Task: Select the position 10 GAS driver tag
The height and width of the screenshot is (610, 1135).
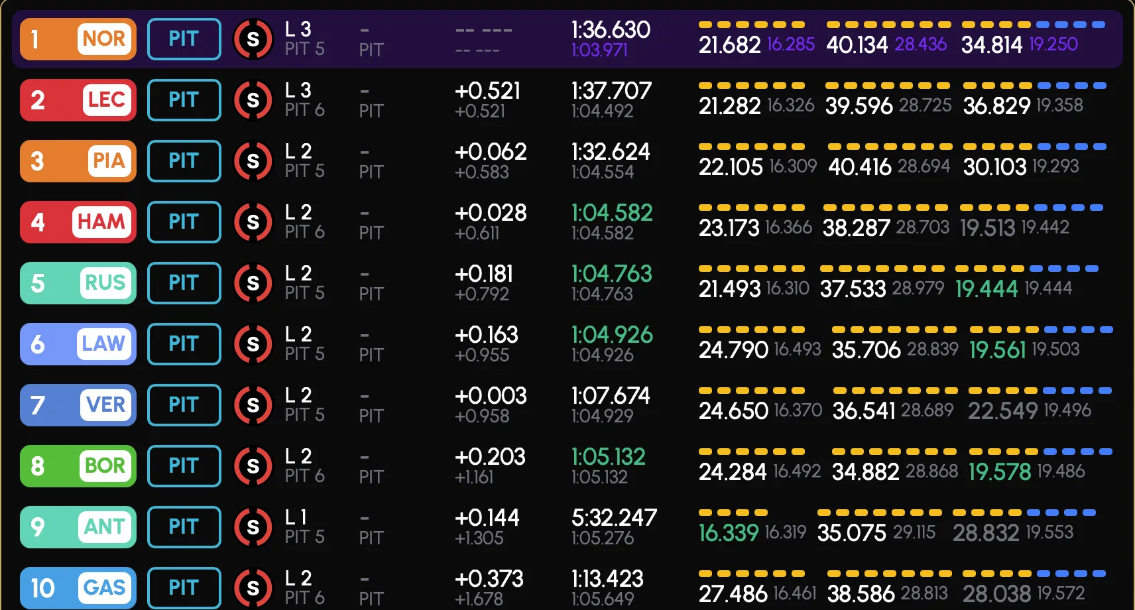Action: (78, 588)
